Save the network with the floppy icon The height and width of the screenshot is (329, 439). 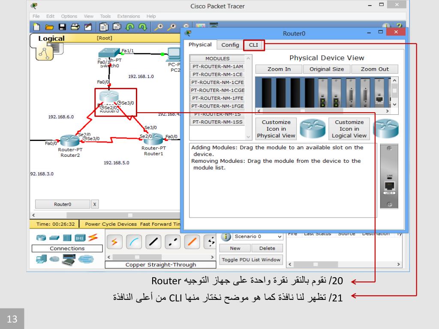point(62,27)
